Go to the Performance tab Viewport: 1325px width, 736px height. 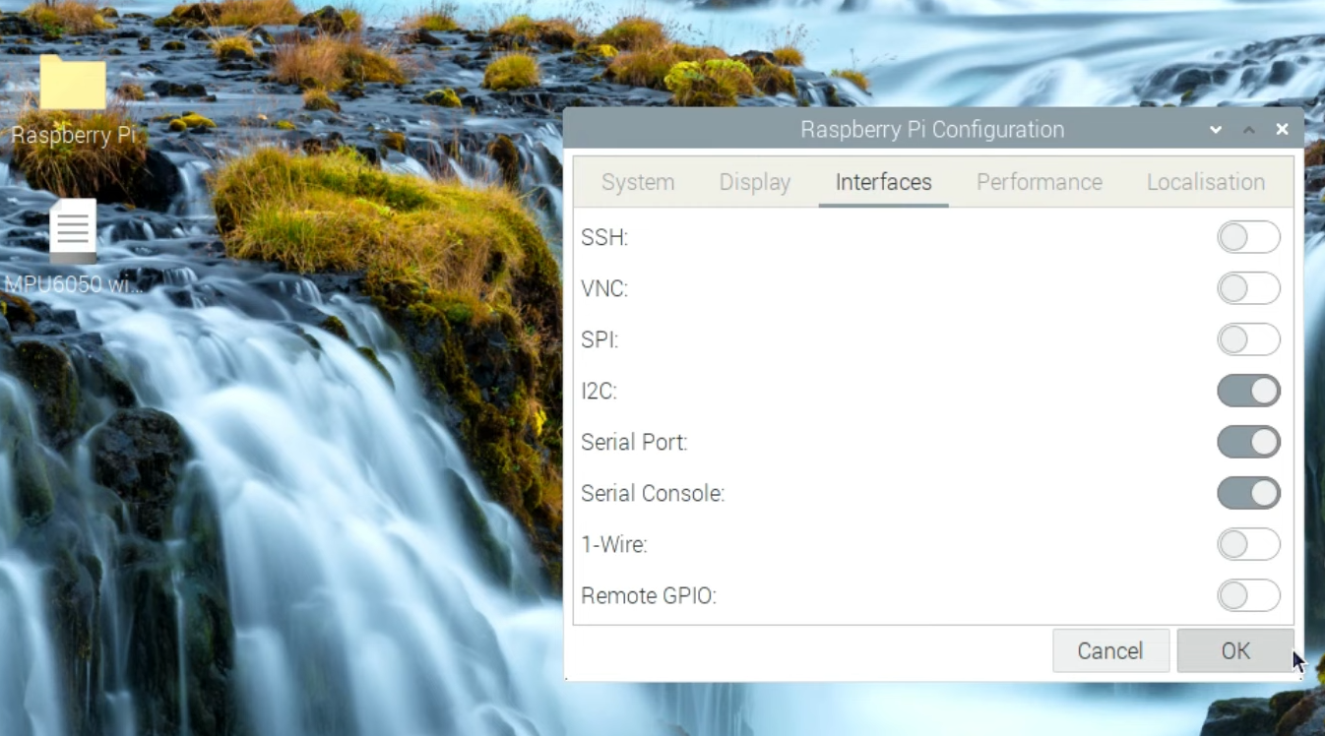click(1039, 182)
